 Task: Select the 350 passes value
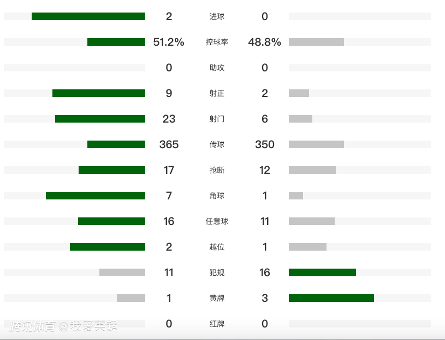pos(265,144)
